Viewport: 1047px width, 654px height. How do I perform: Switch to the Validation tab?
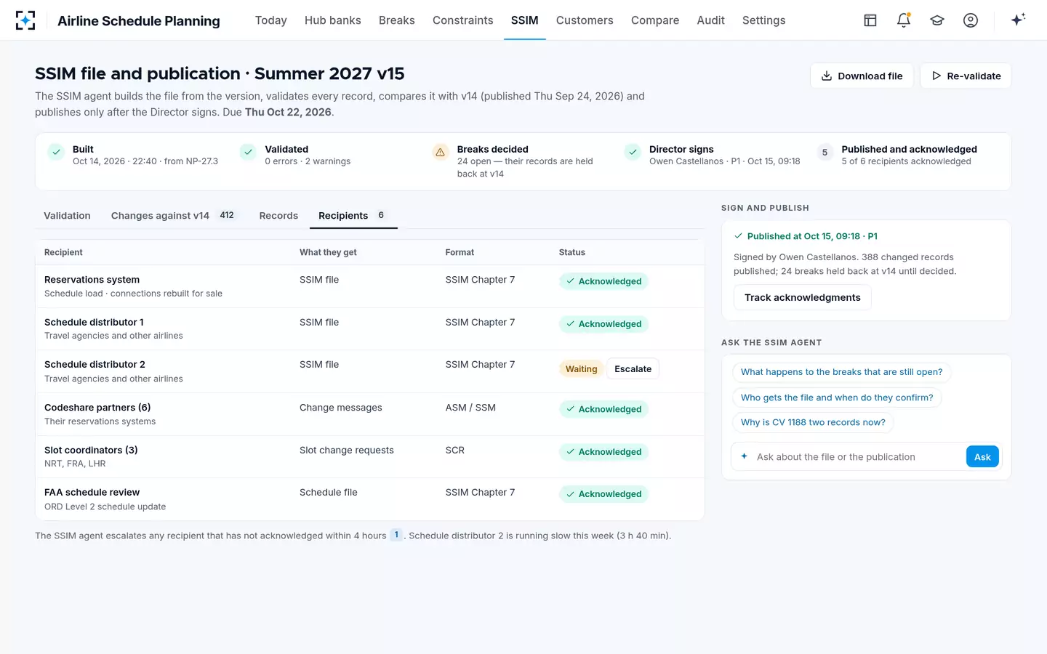pos(67,216)
